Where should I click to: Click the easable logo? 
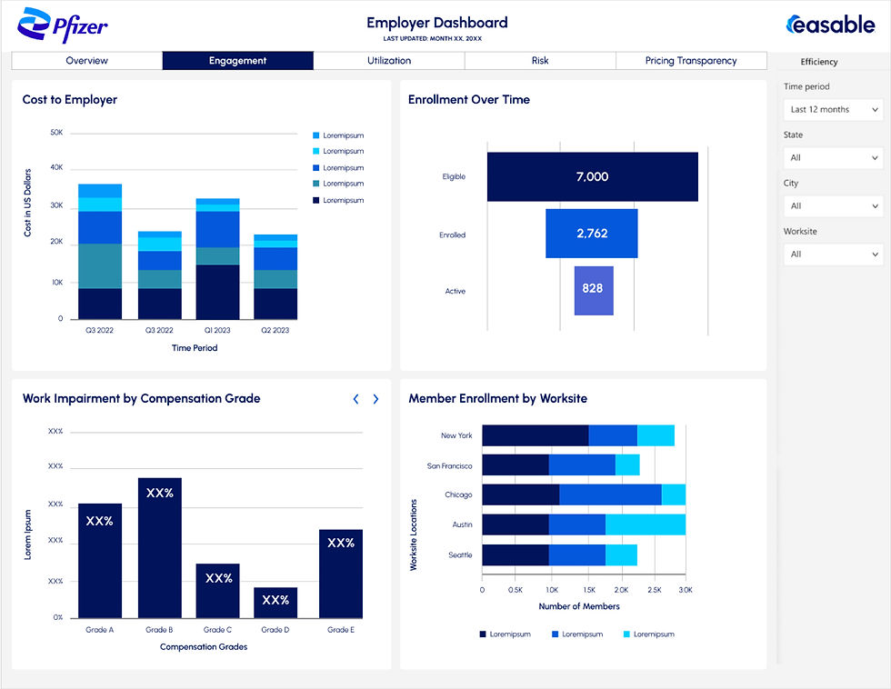coord(830,25)
